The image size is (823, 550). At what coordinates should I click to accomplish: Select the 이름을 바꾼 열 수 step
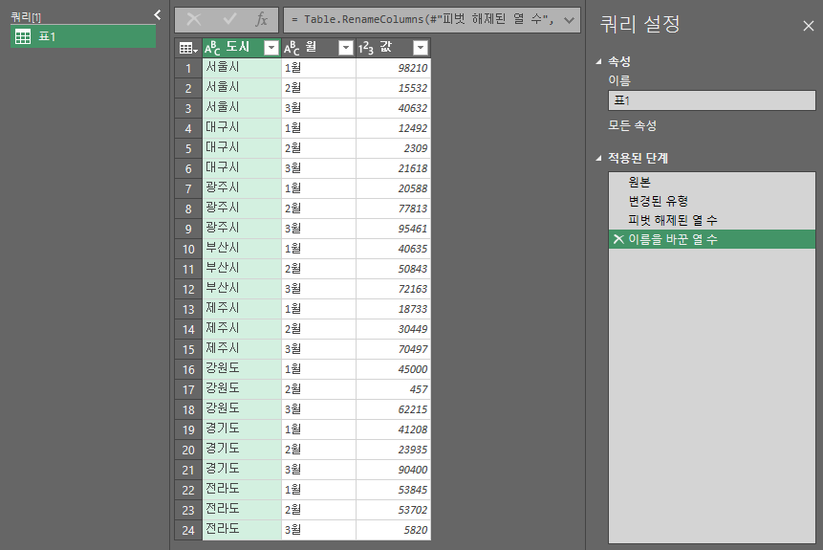tap(712, 239)
